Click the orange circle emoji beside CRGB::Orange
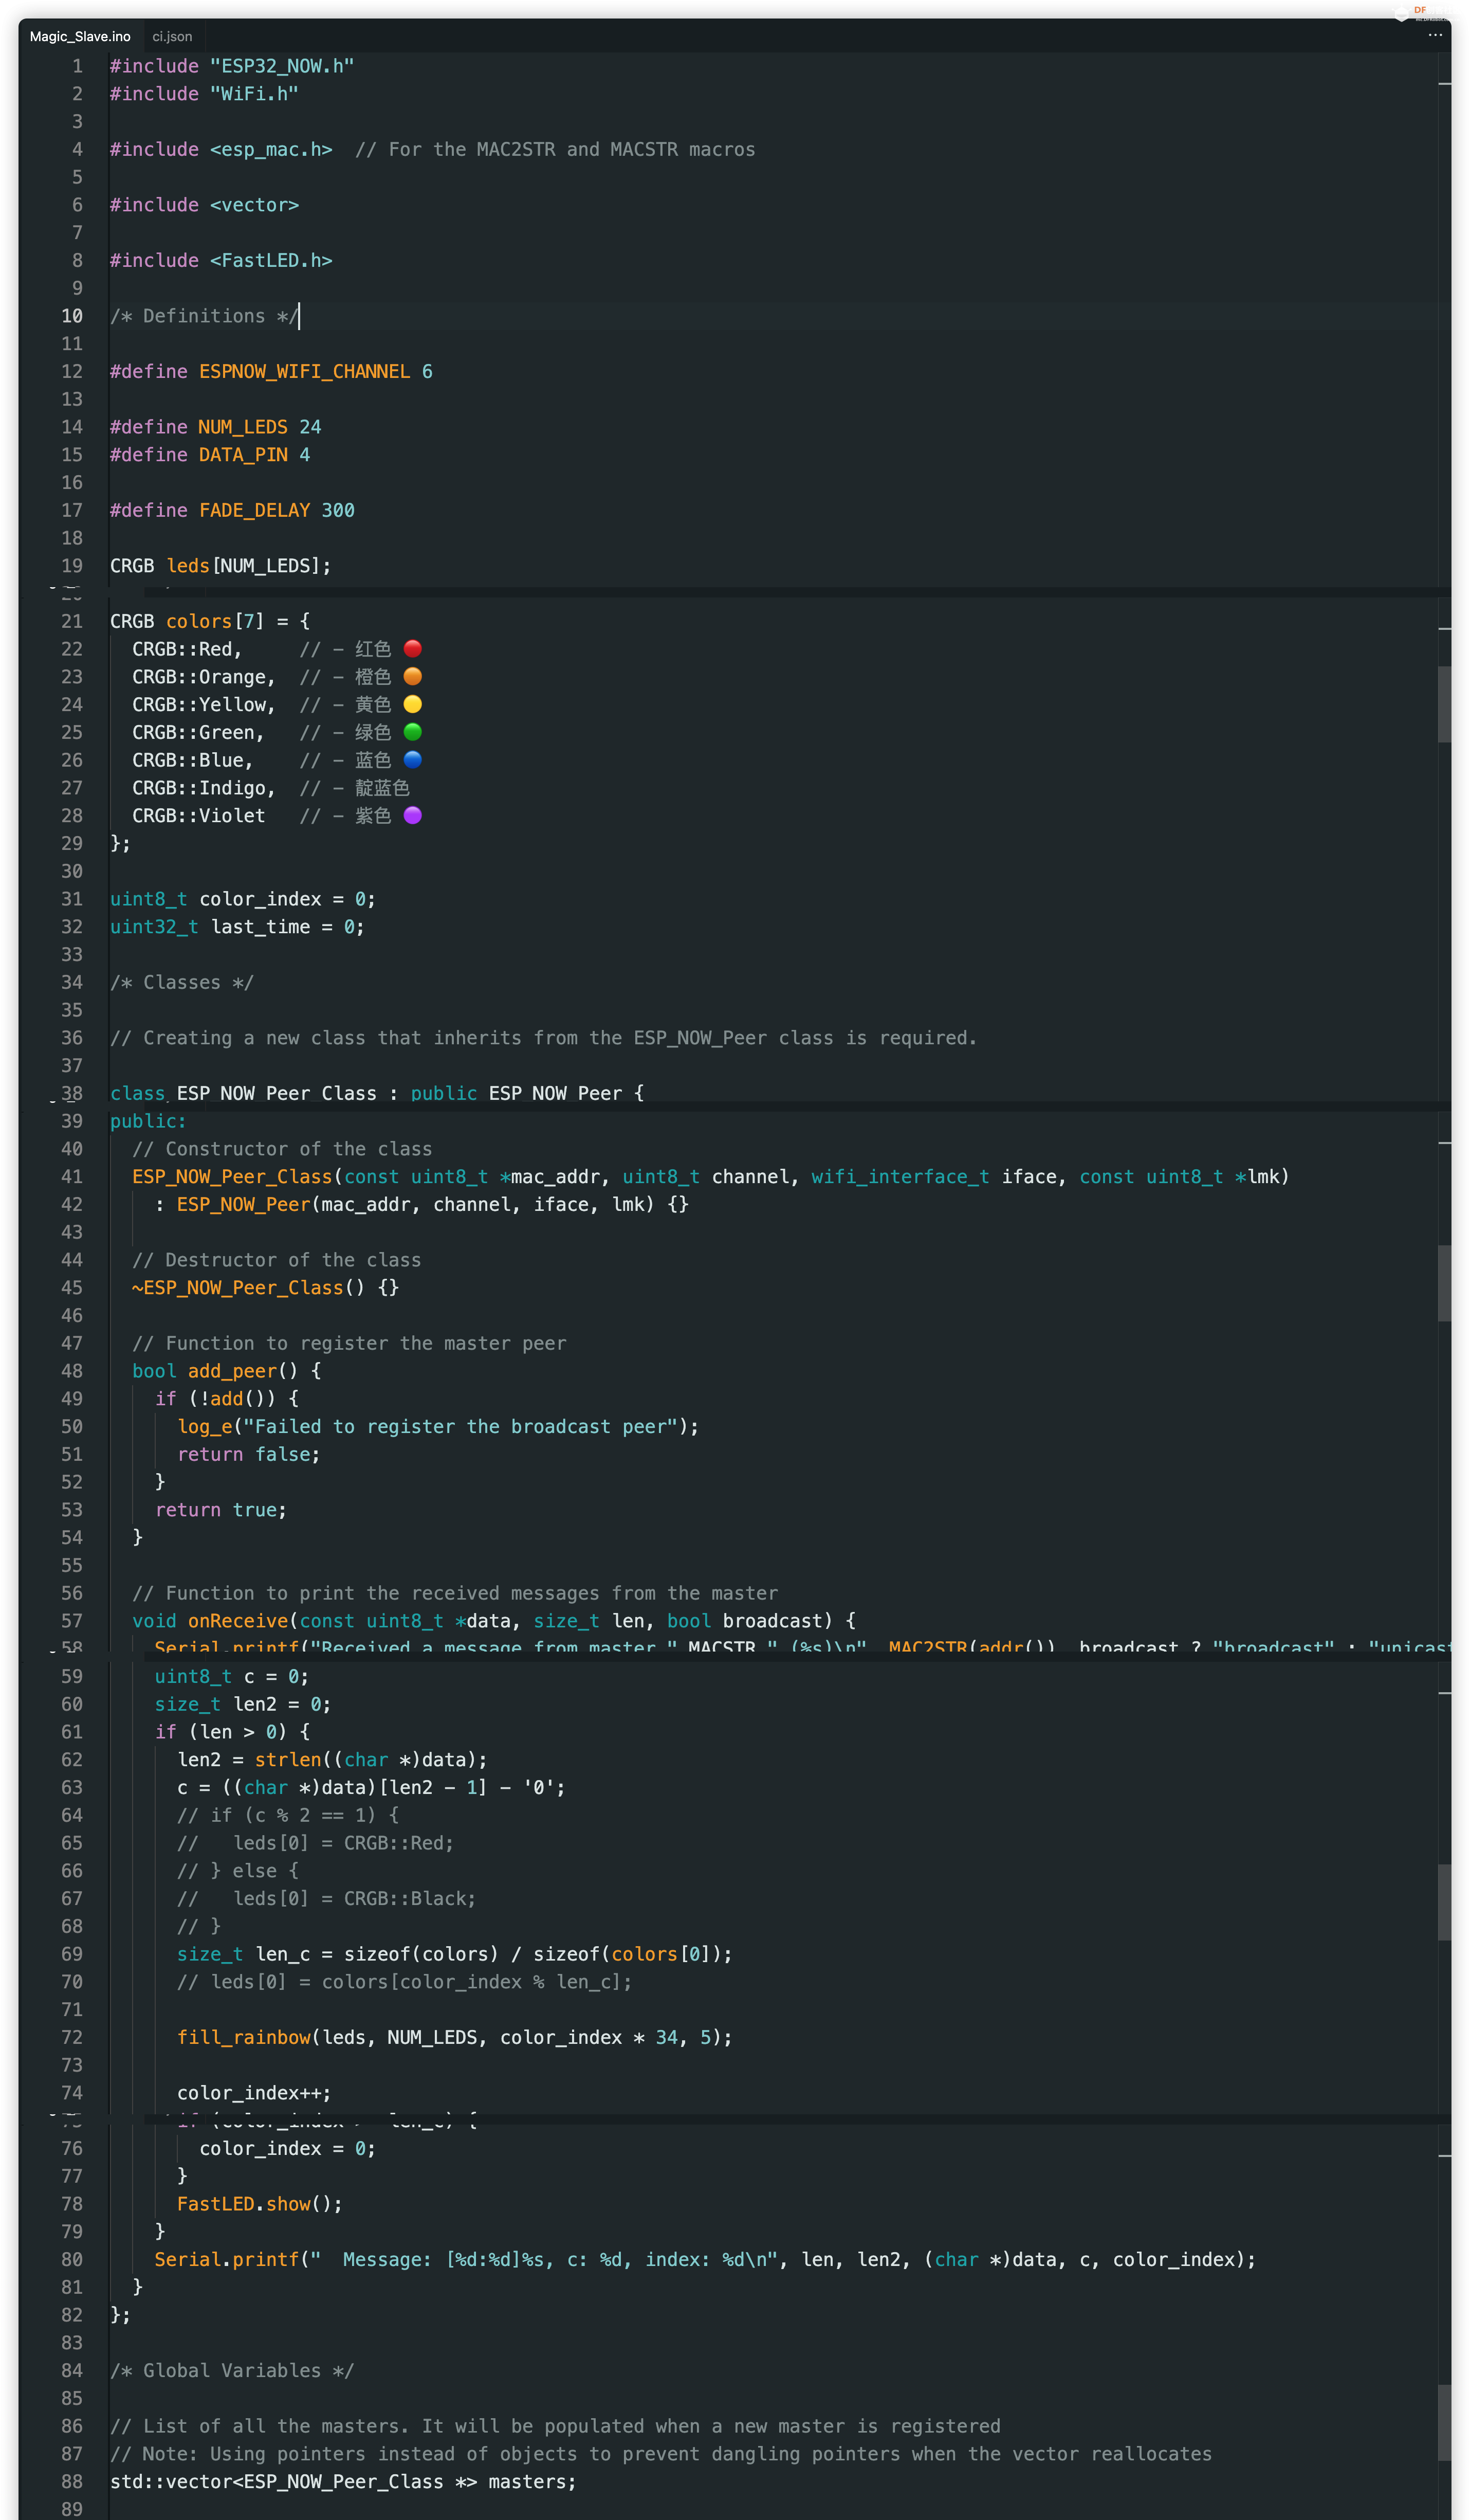Viewport: 1470px width, 2520px height. tap(413, 677)
